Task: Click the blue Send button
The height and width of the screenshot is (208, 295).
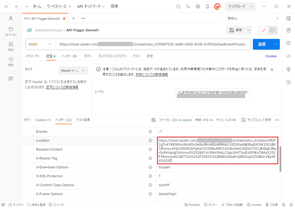Action: [262, 44]
